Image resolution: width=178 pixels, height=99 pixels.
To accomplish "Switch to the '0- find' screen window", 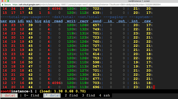I will pyautogui.click(x=31, y=95).
